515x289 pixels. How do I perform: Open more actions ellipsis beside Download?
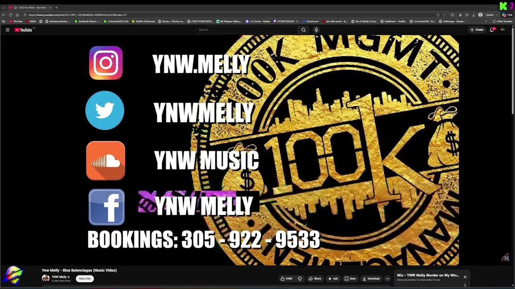point(387,279)
